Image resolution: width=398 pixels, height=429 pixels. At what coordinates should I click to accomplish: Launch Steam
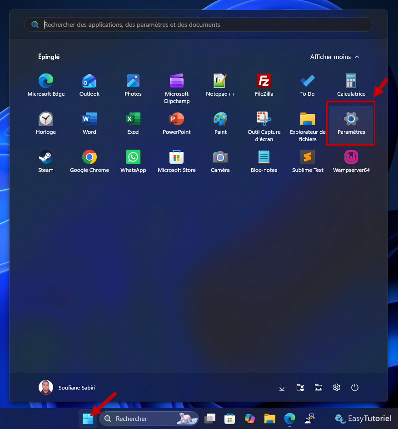pyautogui.click(x=46, y=161)
